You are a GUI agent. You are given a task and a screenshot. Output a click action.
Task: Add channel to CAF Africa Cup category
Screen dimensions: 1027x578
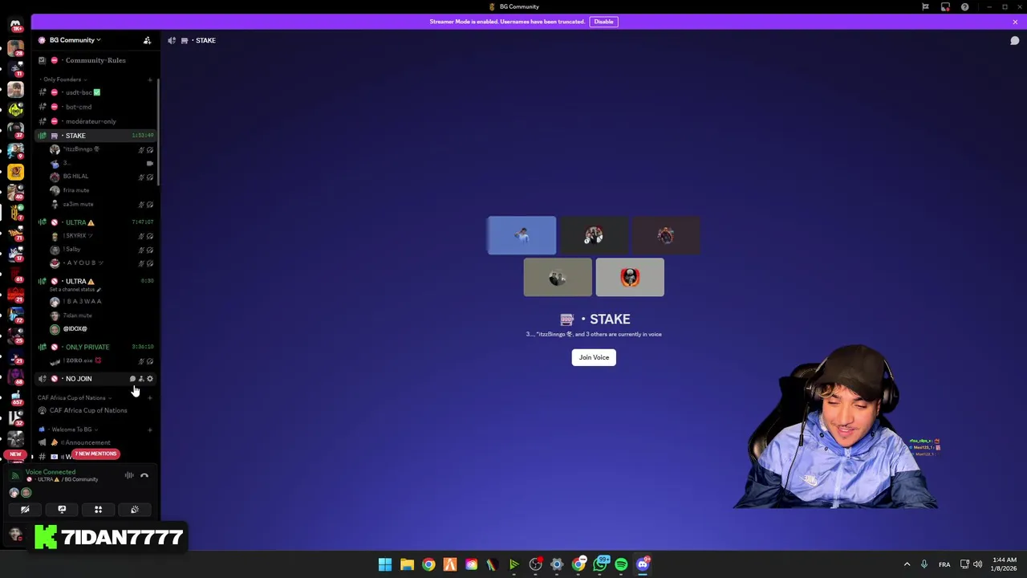click(149, 397)
